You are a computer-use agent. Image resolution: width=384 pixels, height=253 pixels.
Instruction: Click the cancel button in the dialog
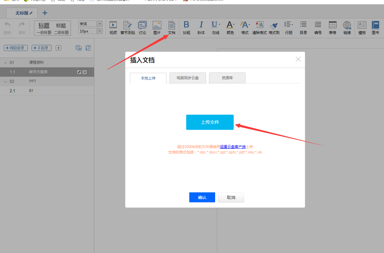click(231, 197)
